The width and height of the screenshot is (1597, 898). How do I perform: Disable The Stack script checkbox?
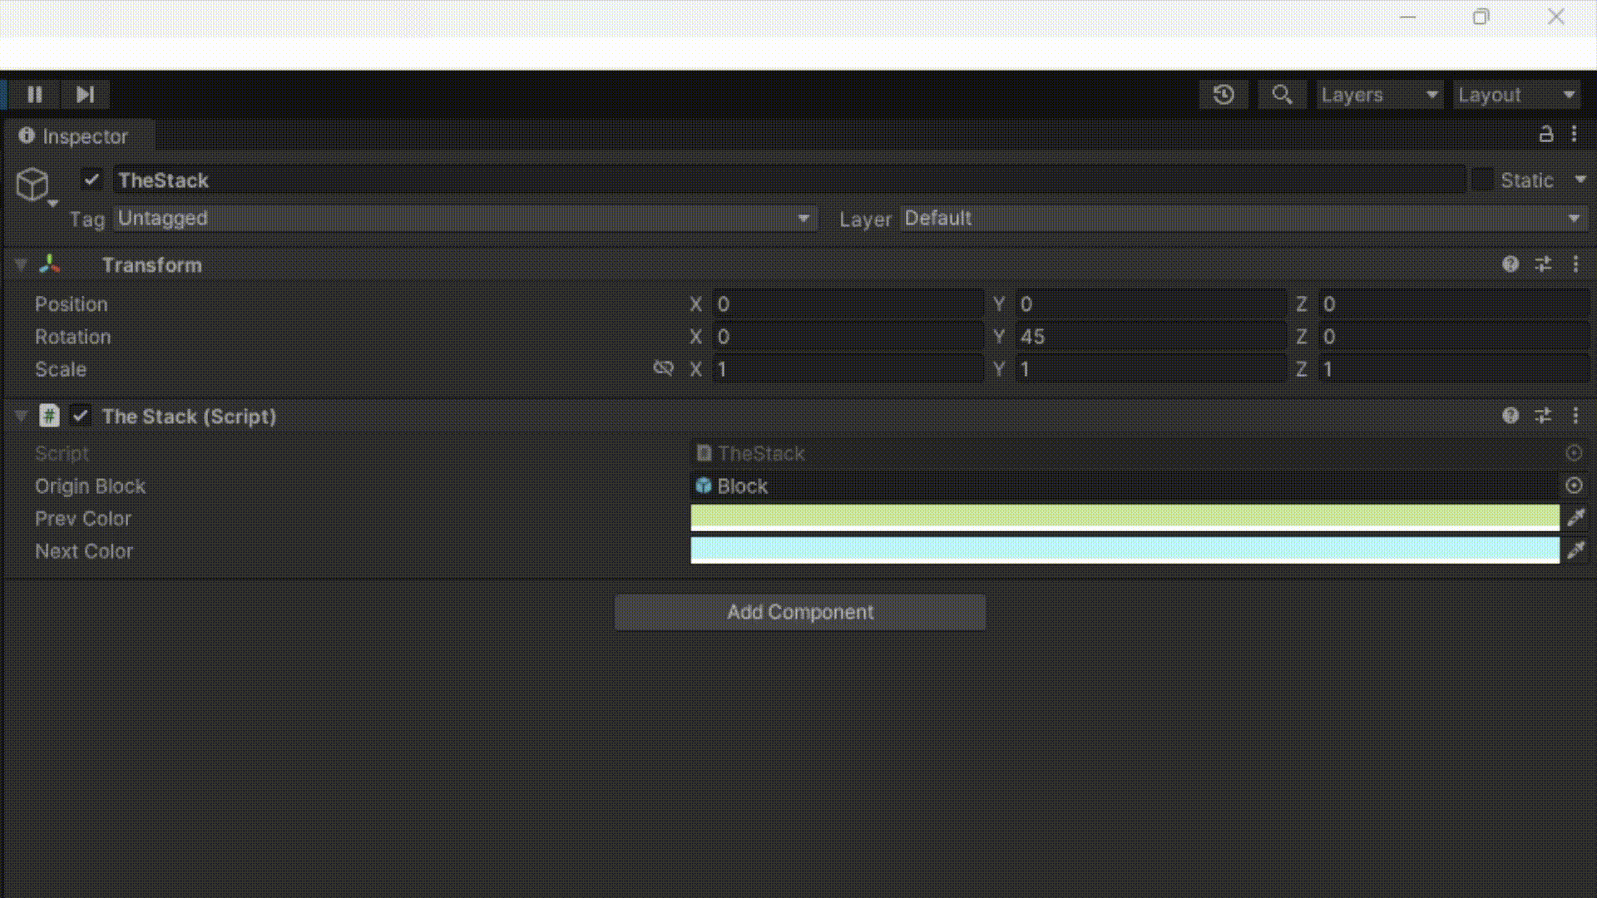(81, 416)
